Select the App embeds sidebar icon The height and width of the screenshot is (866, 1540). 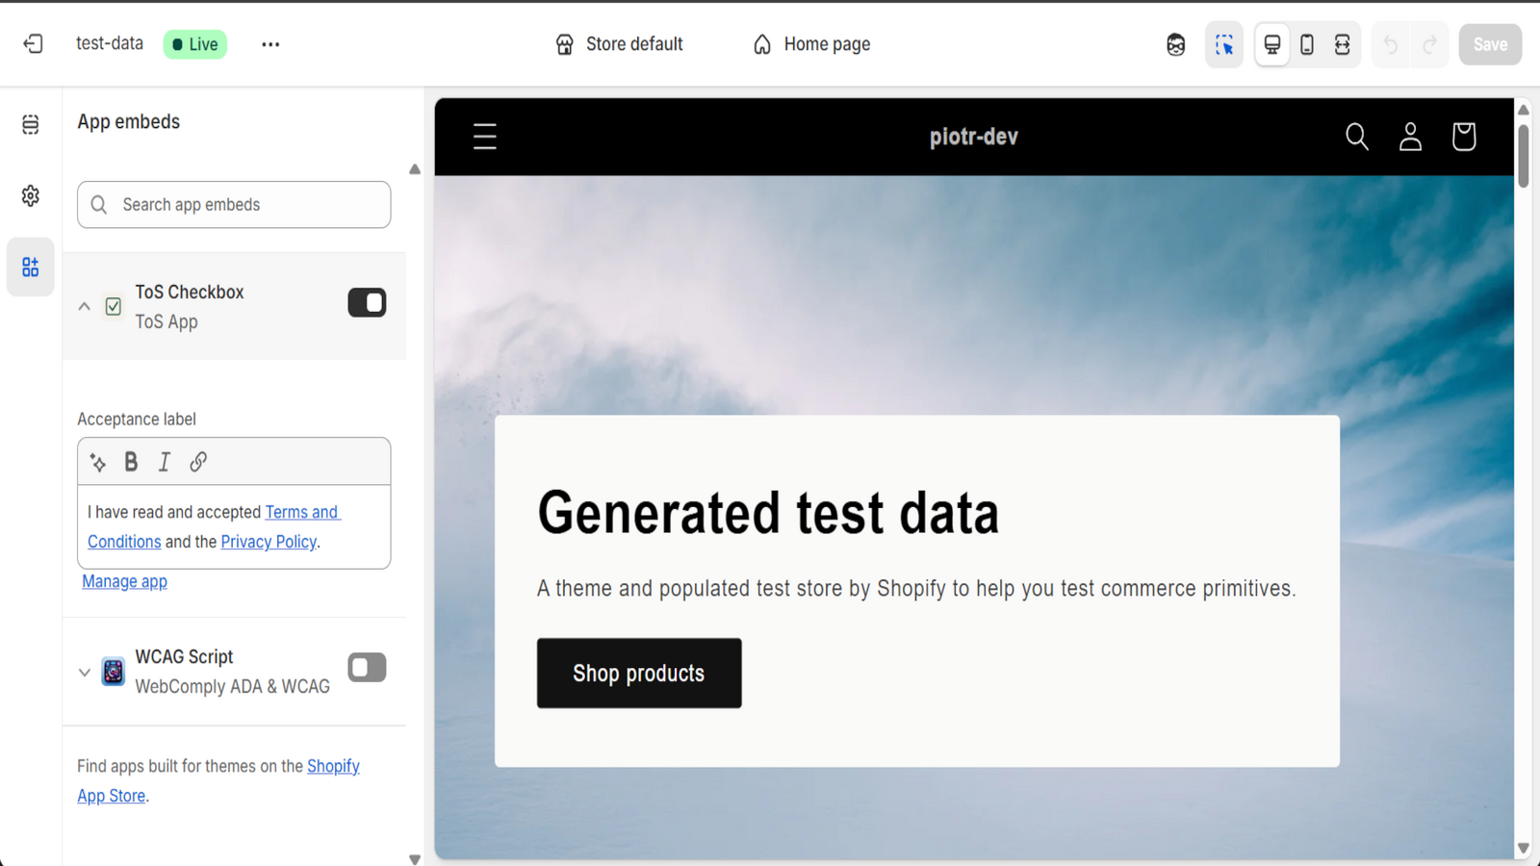click(31, 267)
